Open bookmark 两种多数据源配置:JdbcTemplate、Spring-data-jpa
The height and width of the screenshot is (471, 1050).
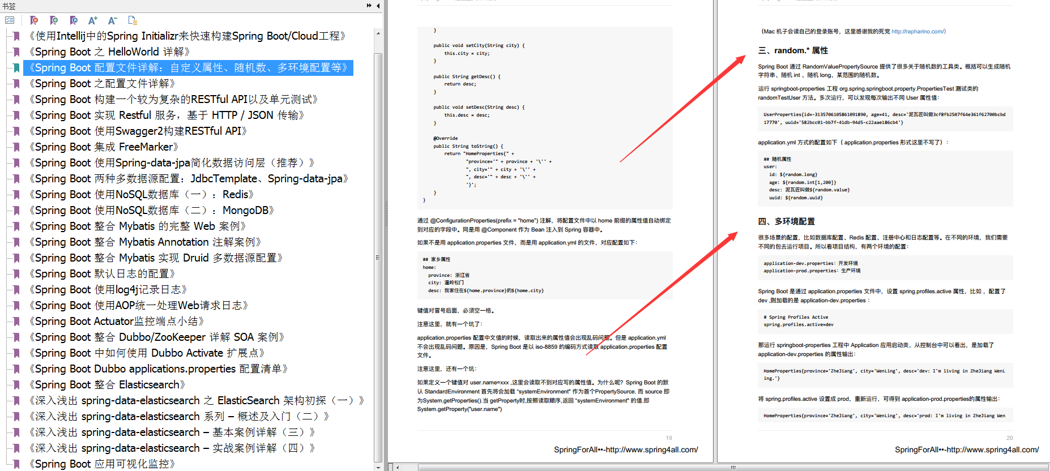[189, 179]
